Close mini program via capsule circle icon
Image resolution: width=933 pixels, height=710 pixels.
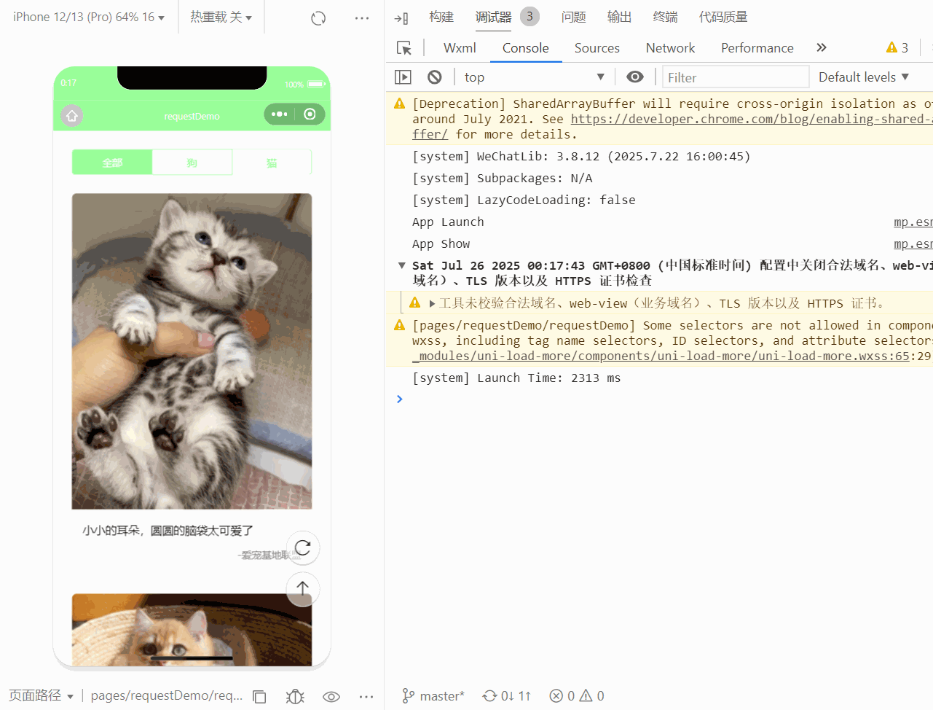[310, 114]
